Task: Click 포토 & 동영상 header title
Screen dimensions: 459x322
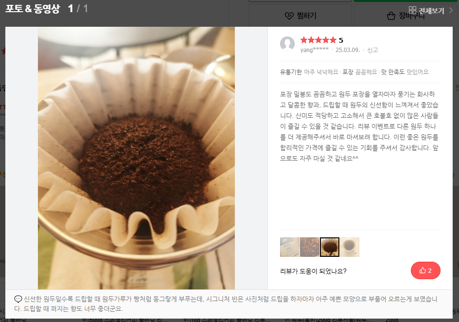Action: 33,9
